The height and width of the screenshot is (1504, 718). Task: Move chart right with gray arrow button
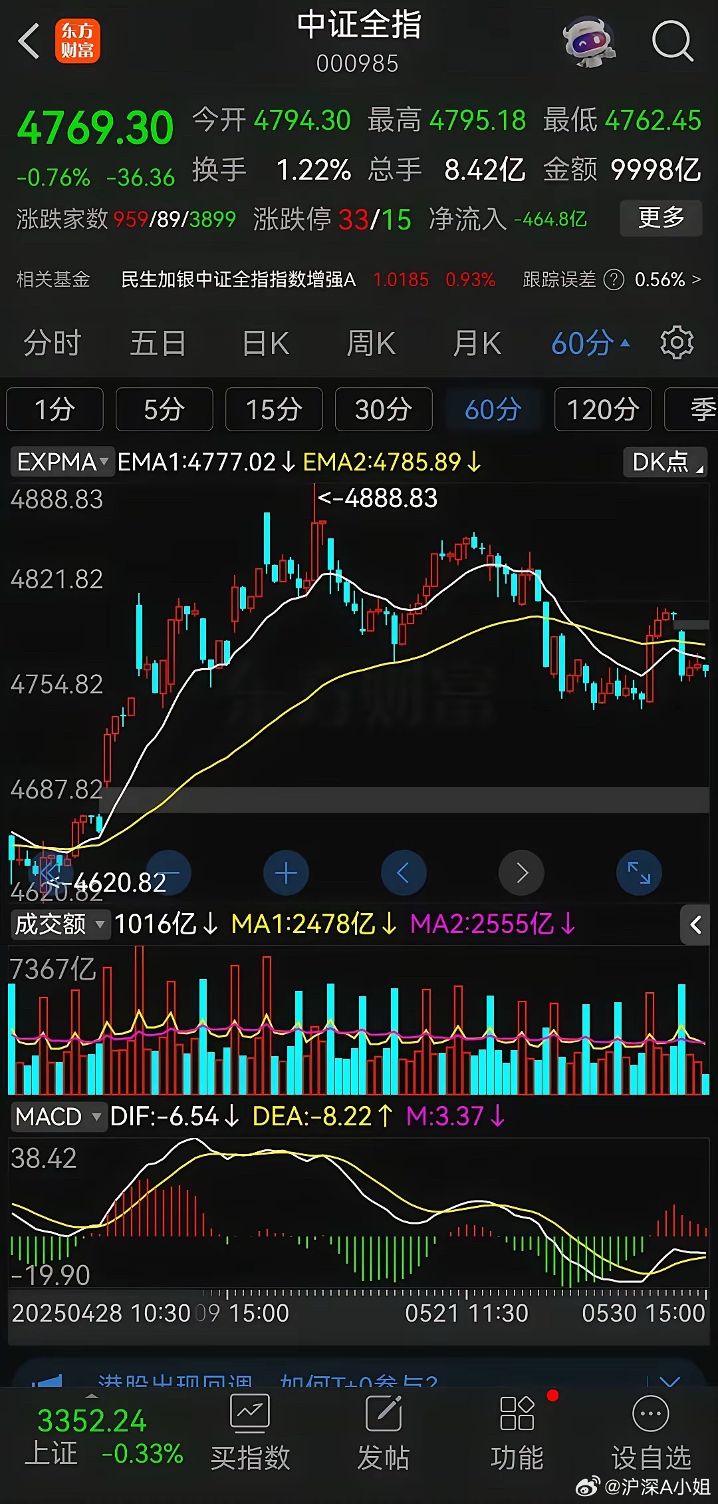521,872
